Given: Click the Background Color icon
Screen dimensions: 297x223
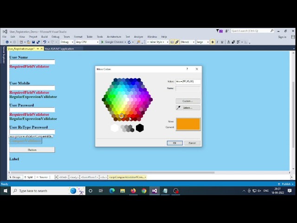Looking at the screenshot, I should coord(233,42).
